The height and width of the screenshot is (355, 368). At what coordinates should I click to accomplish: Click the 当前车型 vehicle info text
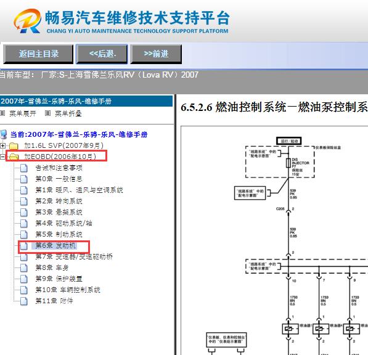(99, 75)
